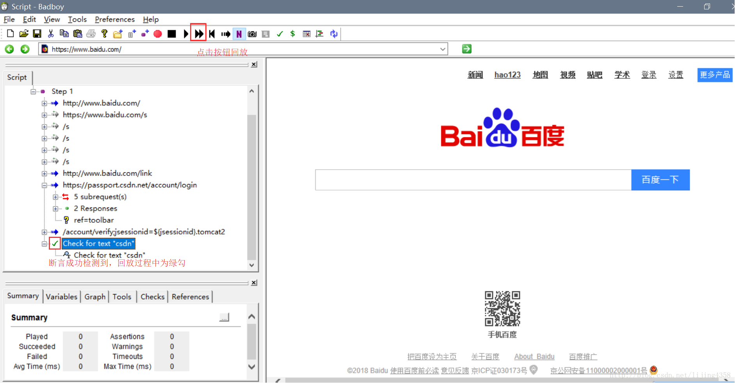Viewport: 735px width, 383px height.
Task: Add a new step with the purple dot-plus icon
Action: tap(145, 34)
